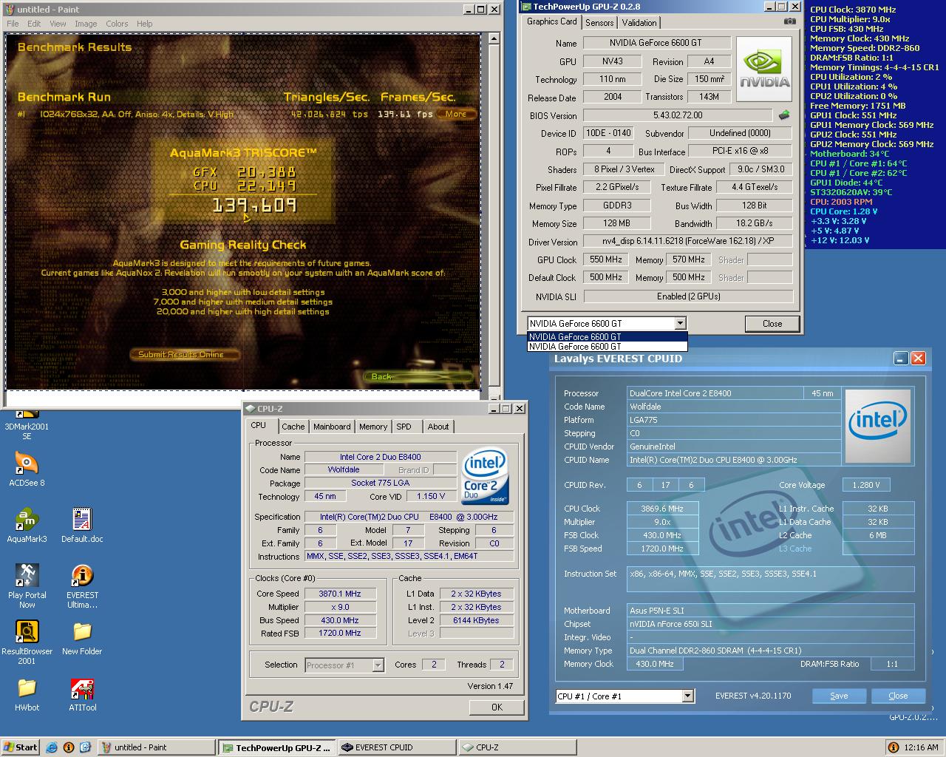Click the Close button in EVEREST CPUID
946x757 pixels.
898,696
